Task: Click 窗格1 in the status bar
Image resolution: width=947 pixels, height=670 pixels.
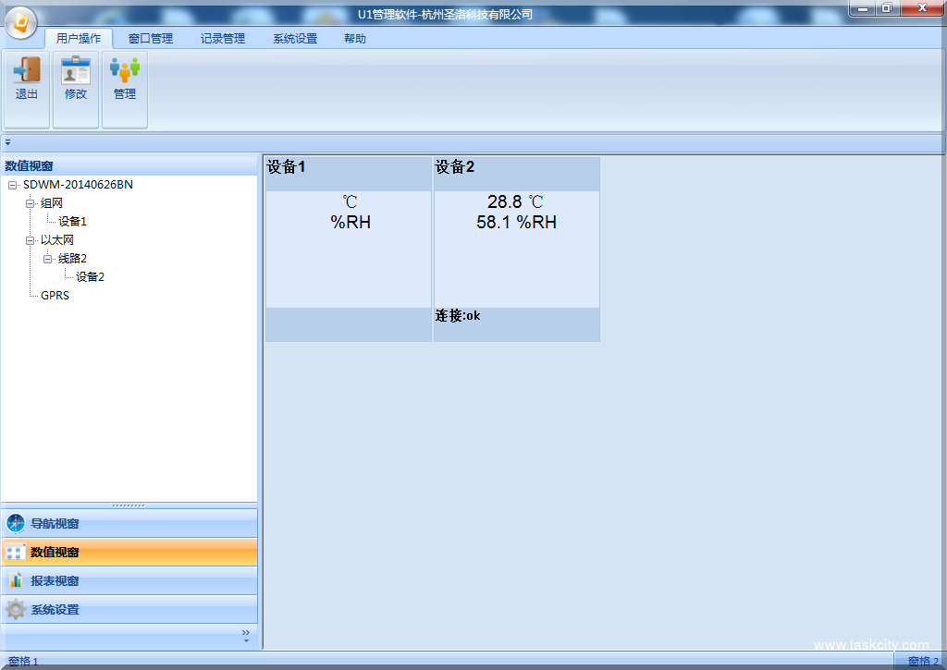Action: (20, 662)
